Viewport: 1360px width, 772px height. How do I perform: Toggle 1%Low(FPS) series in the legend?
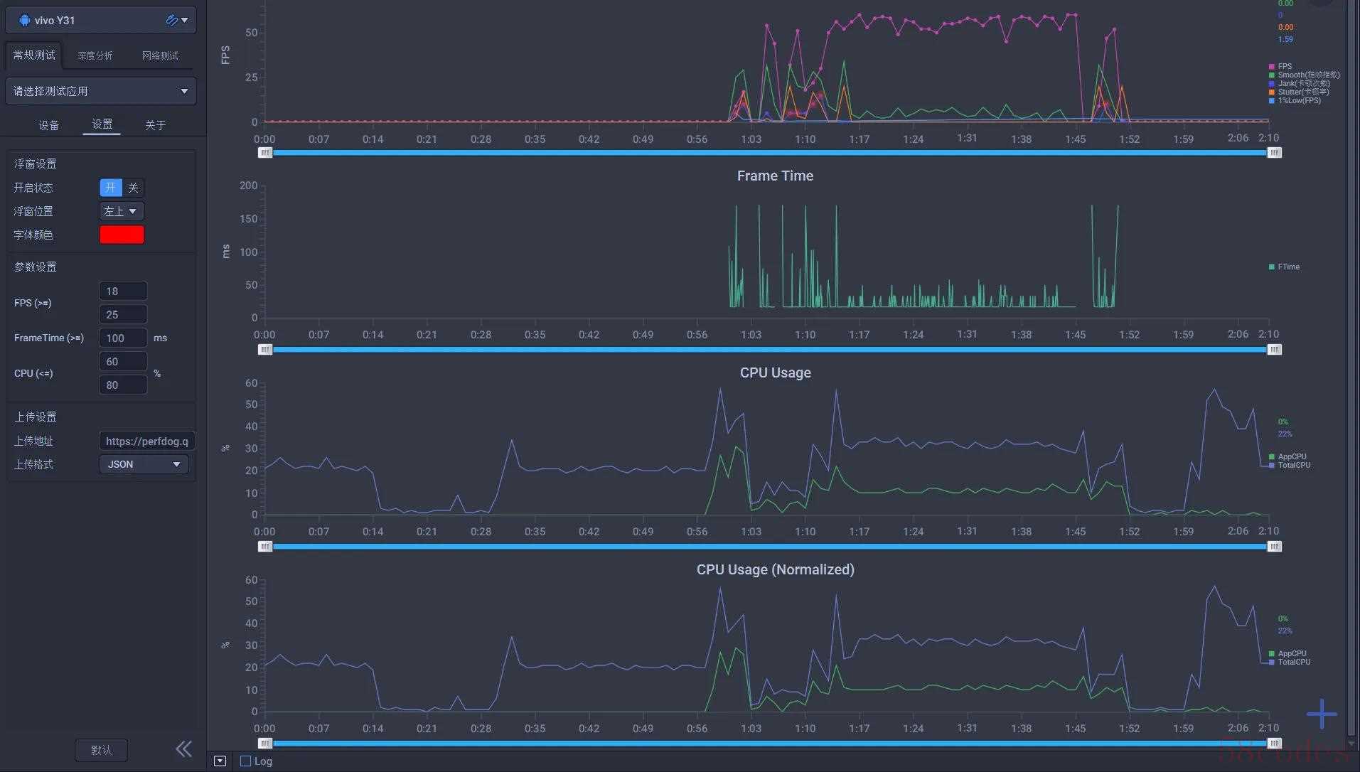tap(1295, 100)
